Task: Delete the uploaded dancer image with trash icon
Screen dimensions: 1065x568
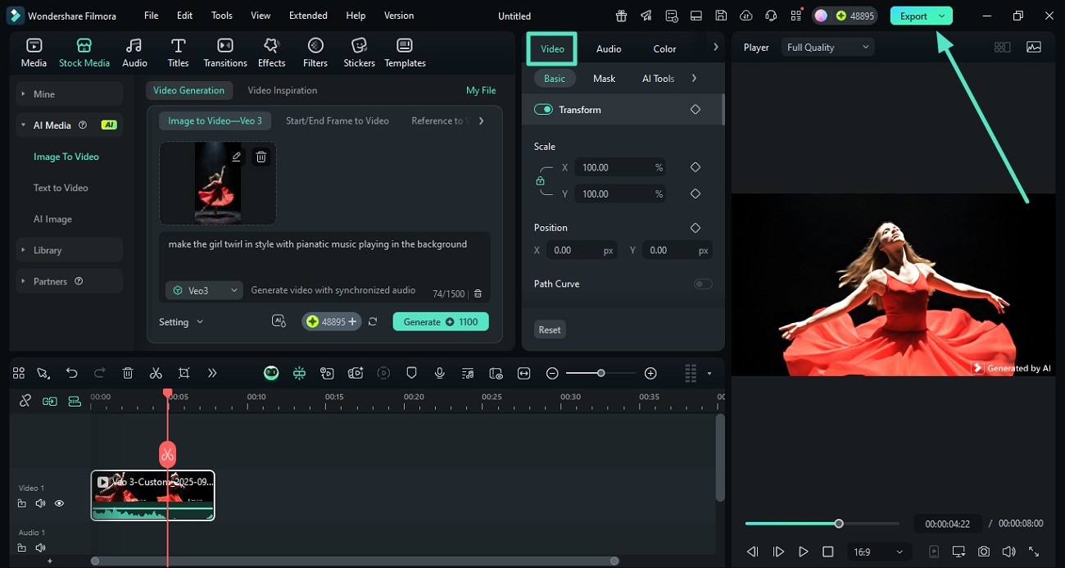Action: pos(261,157)
